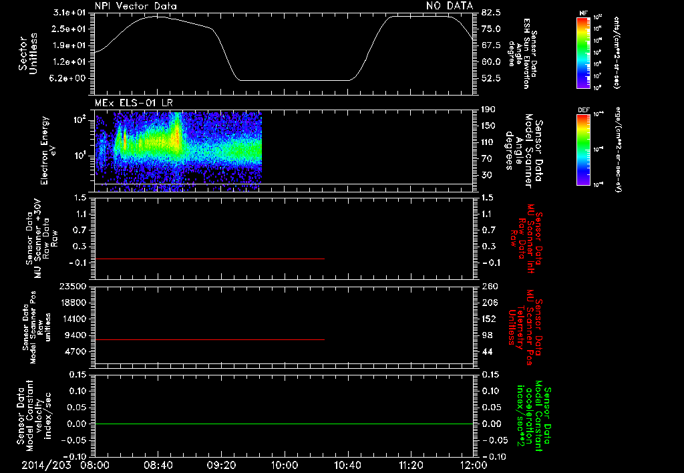Click the 'cnts/(cm**2-sr-sec)' units label
The image size is (684, 473).
tap(617, 53)
